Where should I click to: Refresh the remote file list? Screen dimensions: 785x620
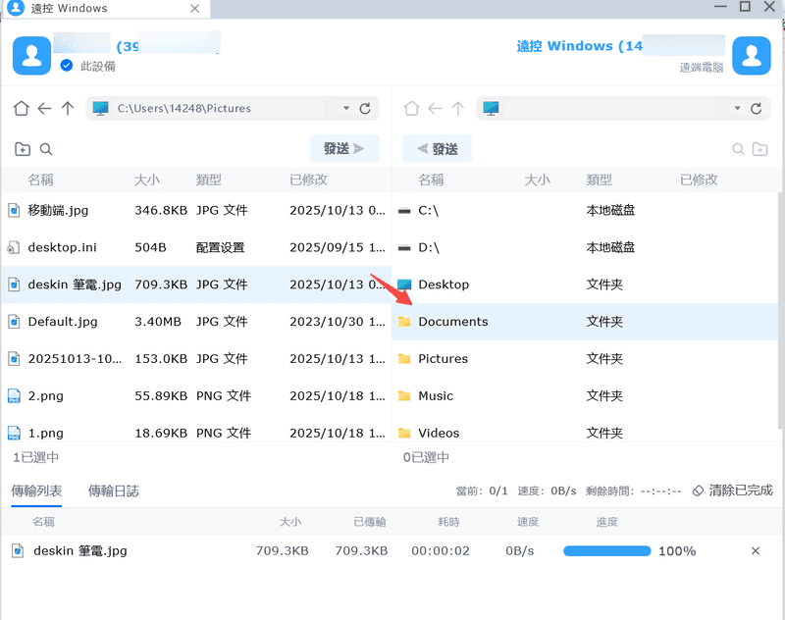756,108
